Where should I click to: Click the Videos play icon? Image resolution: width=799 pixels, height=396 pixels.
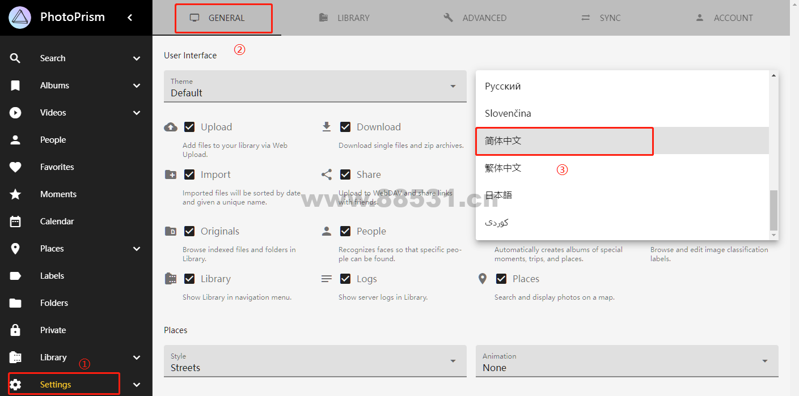15,113
